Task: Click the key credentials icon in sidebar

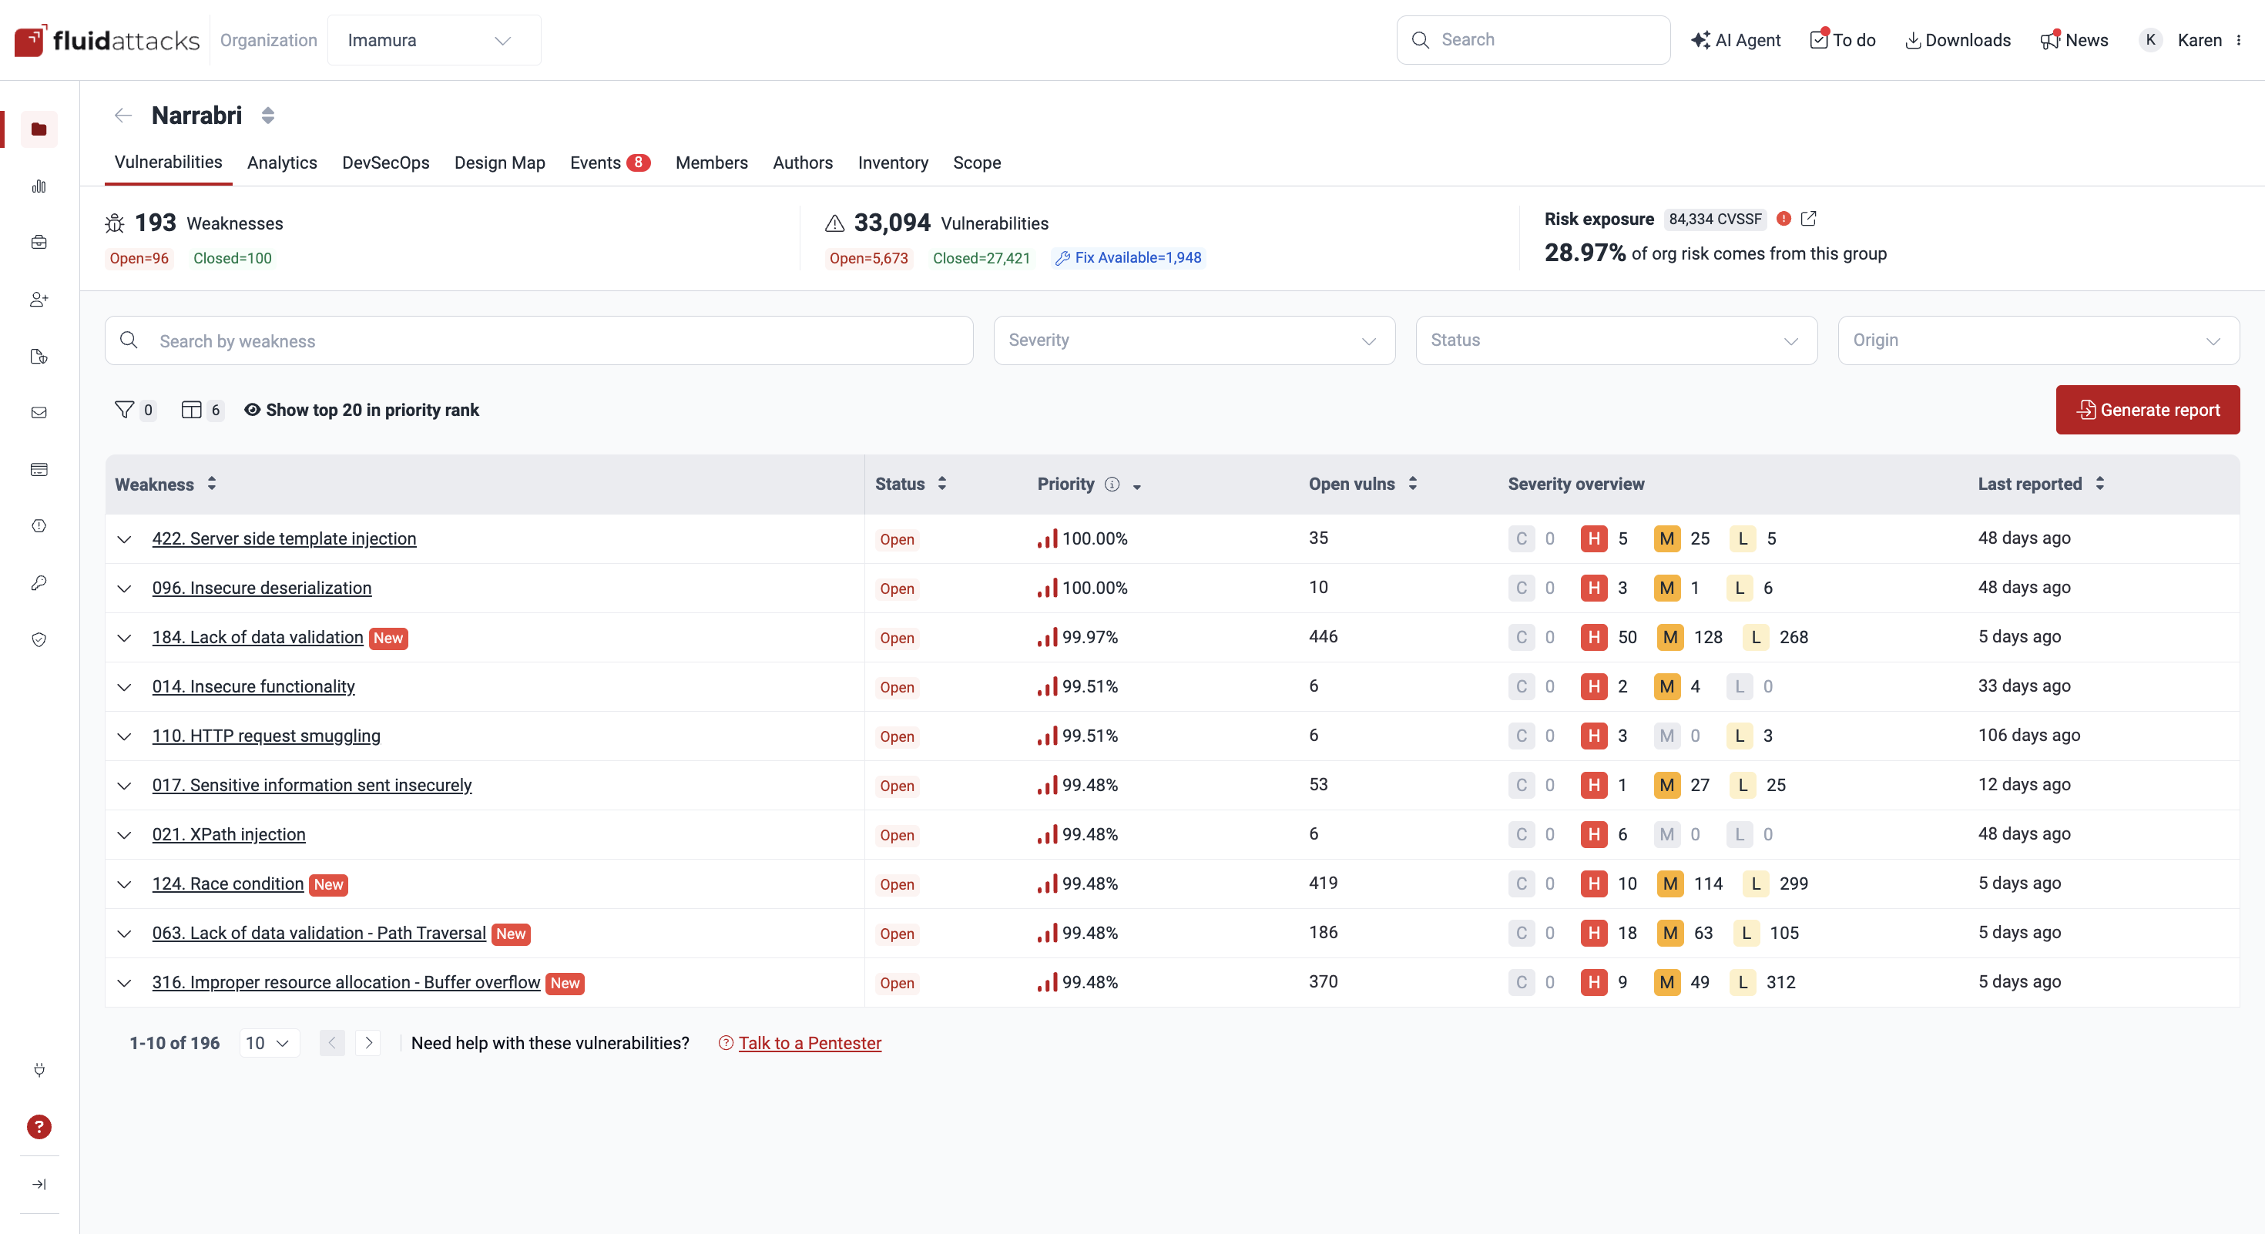Action: (x=39, y=582)
